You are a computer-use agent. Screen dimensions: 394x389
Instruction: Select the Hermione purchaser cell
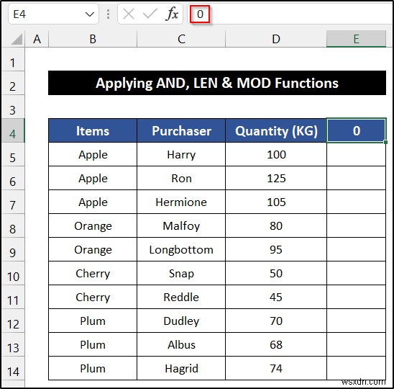click(x=181, y=202)
